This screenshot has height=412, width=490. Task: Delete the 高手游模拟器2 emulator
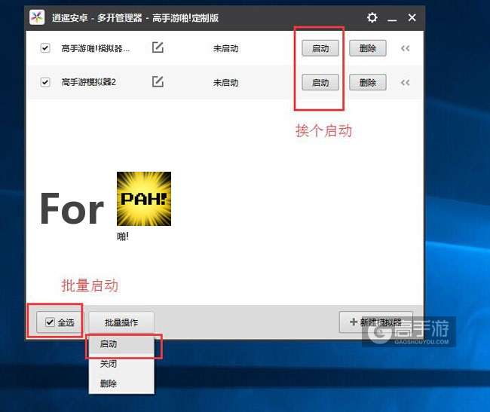(x=368, y=82)
